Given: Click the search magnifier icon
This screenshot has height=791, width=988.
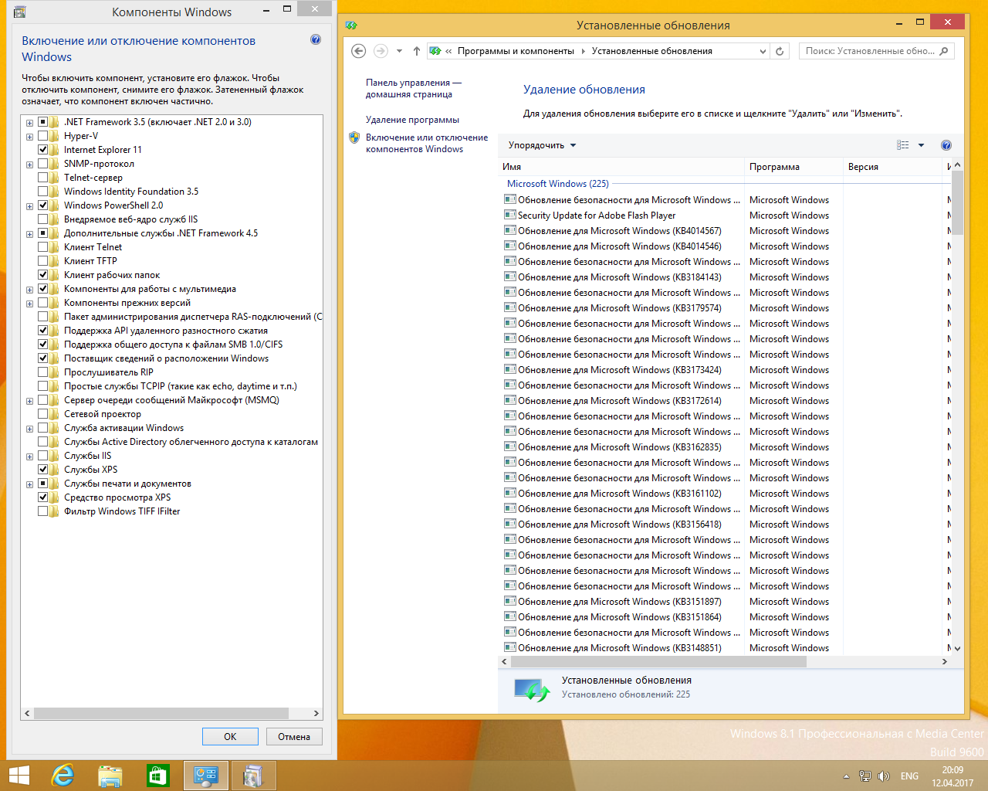Looking at the screenshot, I should pyautogui.click(x=944, y=51).
